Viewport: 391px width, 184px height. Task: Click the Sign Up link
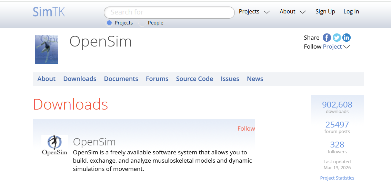point(325,11)
